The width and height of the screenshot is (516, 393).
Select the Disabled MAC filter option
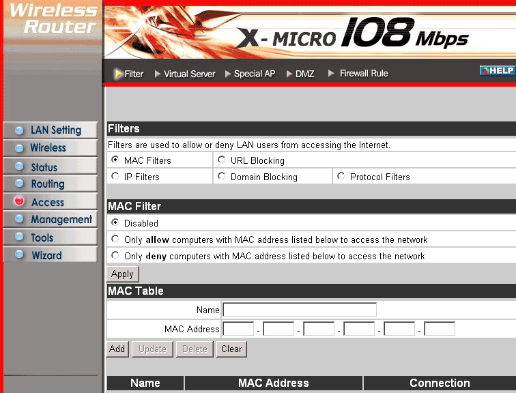115,222
